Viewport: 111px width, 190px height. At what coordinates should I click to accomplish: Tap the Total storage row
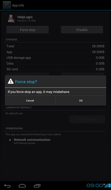tap(55, 46)
